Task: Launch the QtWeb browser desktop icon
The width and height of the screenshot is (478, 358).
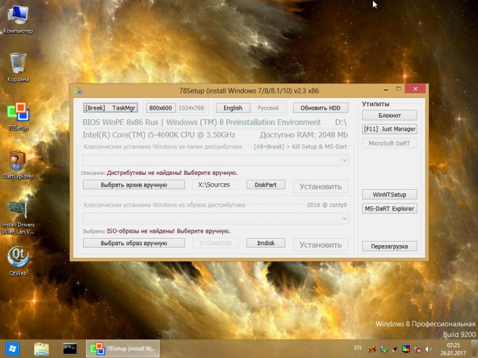Action: click(18, 261)
